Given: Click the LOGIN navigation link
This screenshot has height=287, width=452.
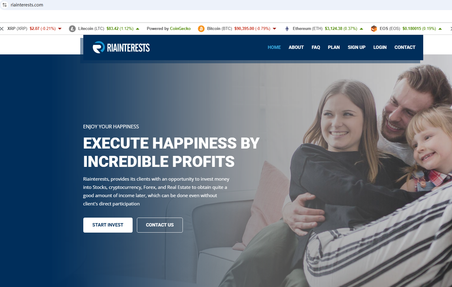Looking at the screenshot, I should tap(380, 47).
